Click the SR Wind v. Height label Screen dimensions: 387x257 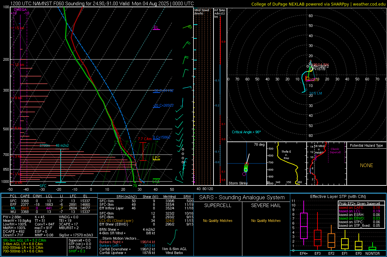(x=319, y=149)
